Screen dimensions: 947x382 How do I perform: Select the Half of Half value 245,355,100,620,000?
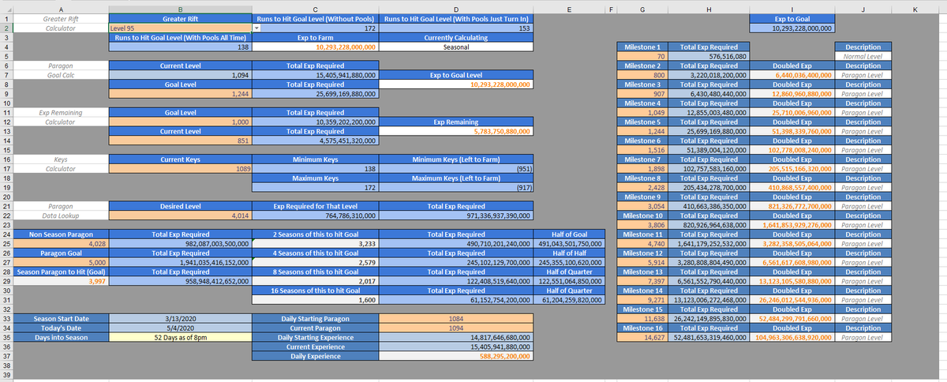pos(570,262)
